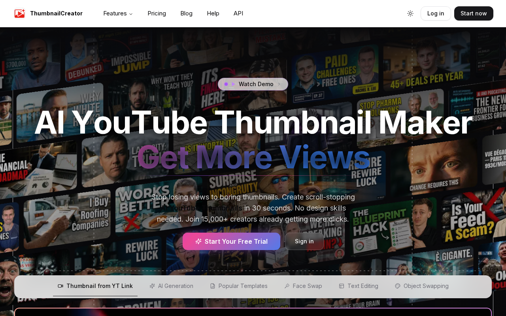Switch to the Object Swapping tab

[422, 286]
